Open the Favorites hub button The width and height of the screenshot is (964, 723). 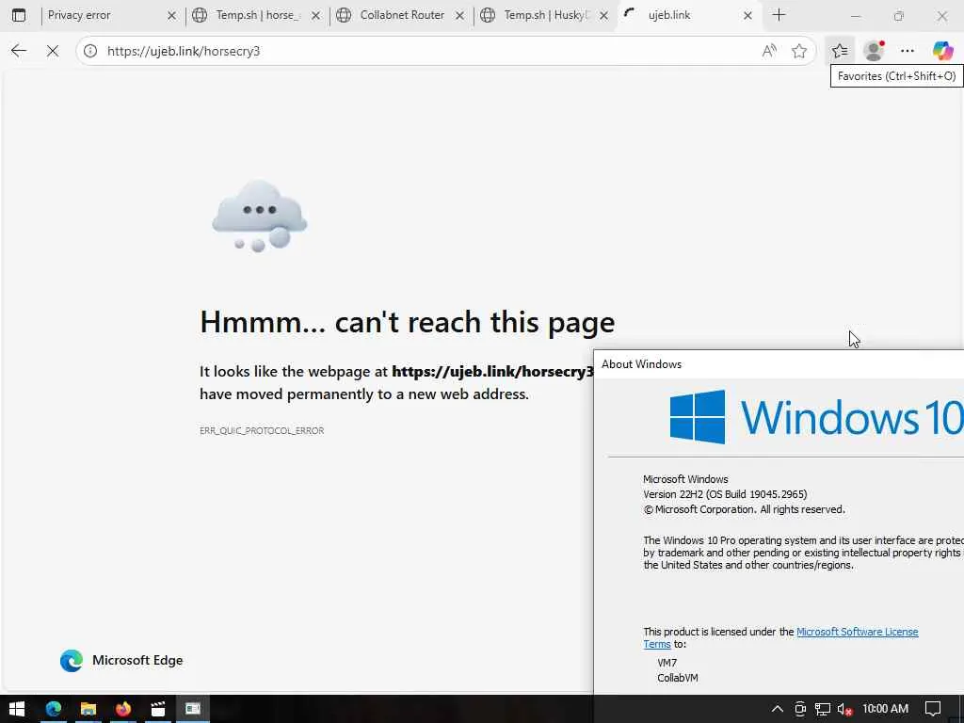[840, 51]
